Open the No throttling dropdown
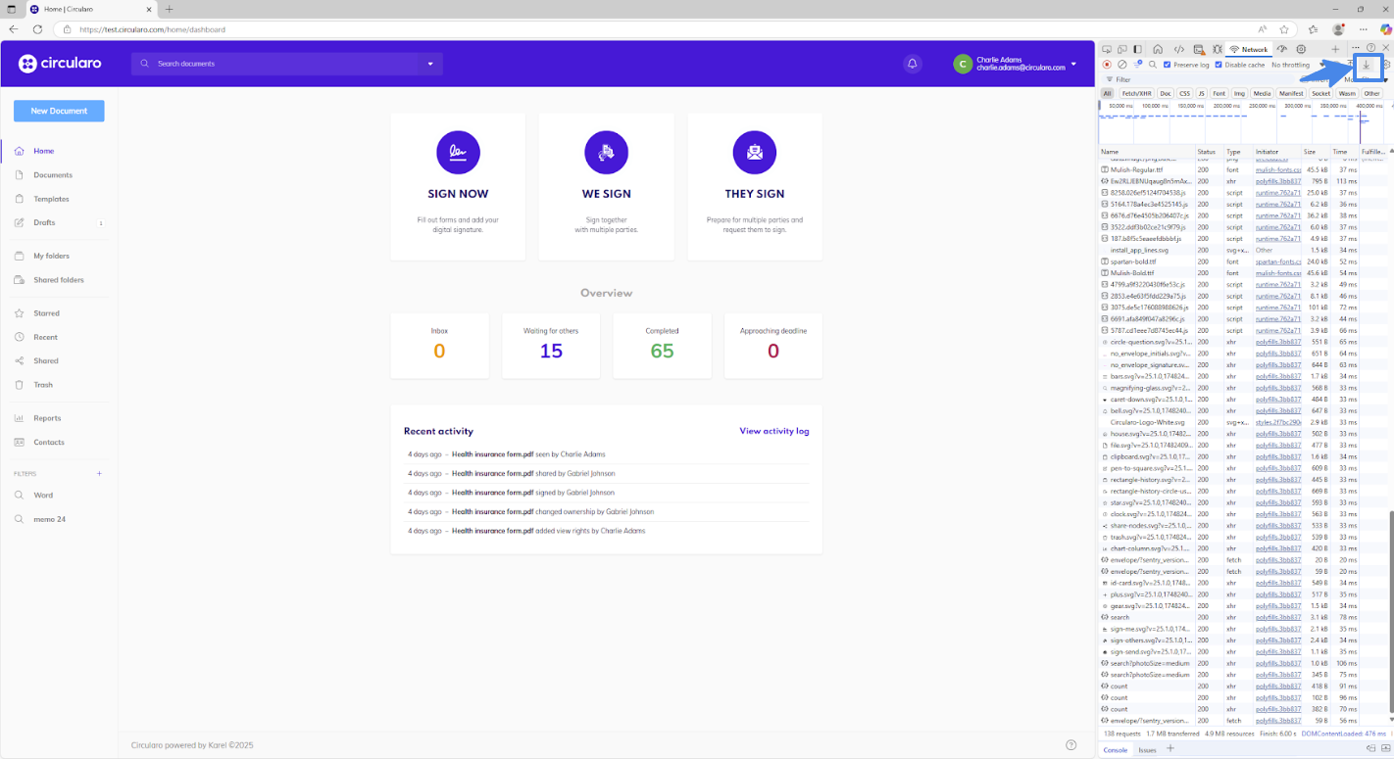 coord(1292,65)
